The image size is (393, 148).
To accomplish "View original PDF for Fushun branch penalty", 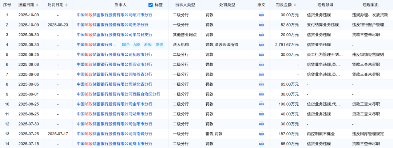I will click(x=261, y=55).
